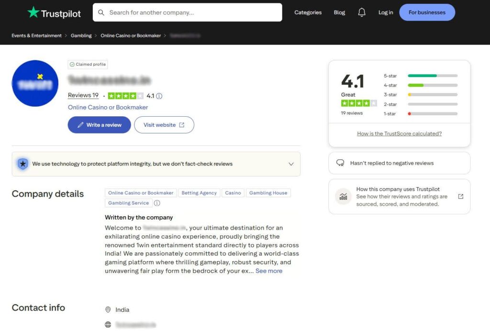Click the info icon after Gambling Service
The width and height of the screenshot is (490, 333).
(x=157, y=203)
